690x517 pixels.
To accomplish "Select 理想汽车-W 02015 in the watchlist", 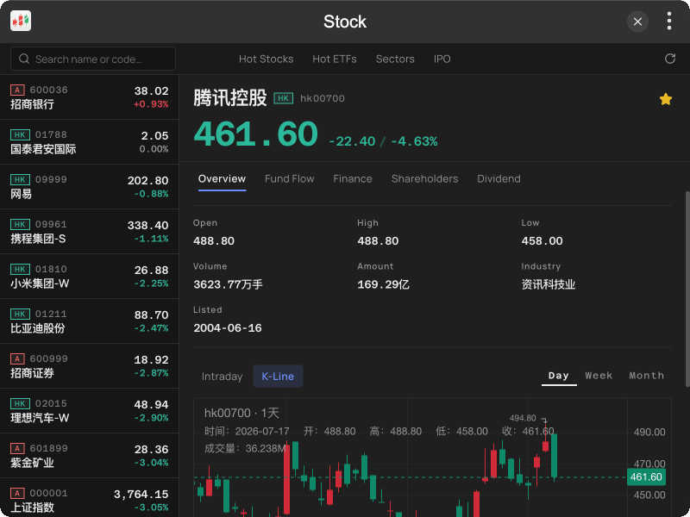I will (x=90, y=411).
